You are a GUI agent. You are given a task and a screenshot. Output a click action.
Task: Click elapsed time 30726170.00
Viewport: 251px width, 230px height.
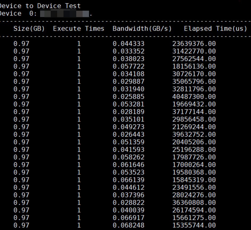click(x=194, y=74)
